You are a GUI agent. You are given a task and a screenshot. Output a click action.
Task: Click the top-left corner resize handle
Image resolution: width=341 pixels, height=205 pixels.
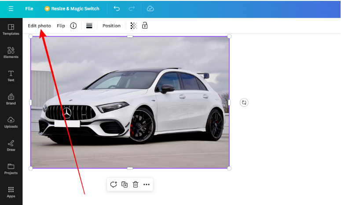31,36
